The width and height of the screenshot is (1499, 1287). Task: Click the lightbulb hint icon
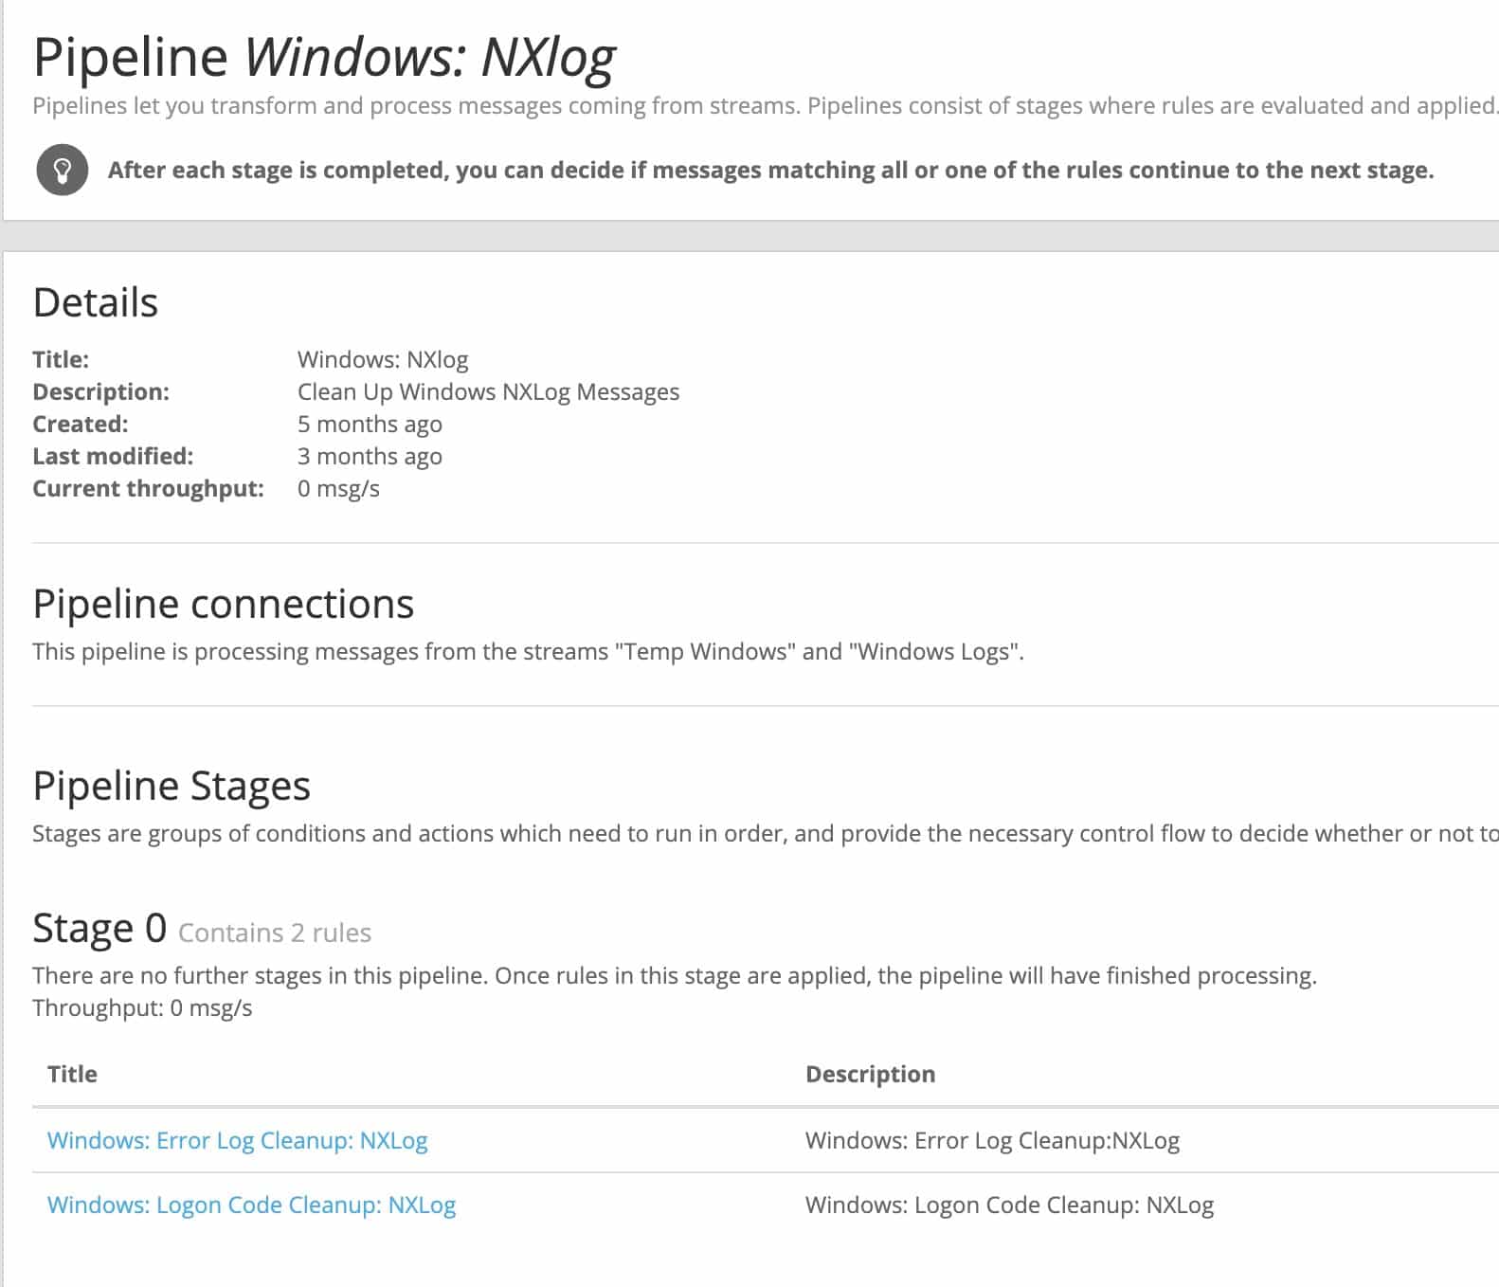63,171
